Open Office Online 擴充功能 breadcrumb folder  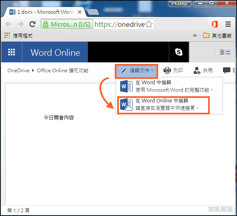63,71
